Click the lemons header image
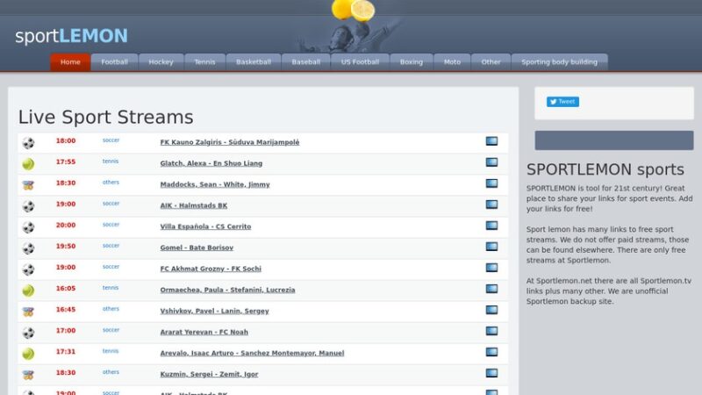This screenshot has width=702, height=395. coord(354,11)
